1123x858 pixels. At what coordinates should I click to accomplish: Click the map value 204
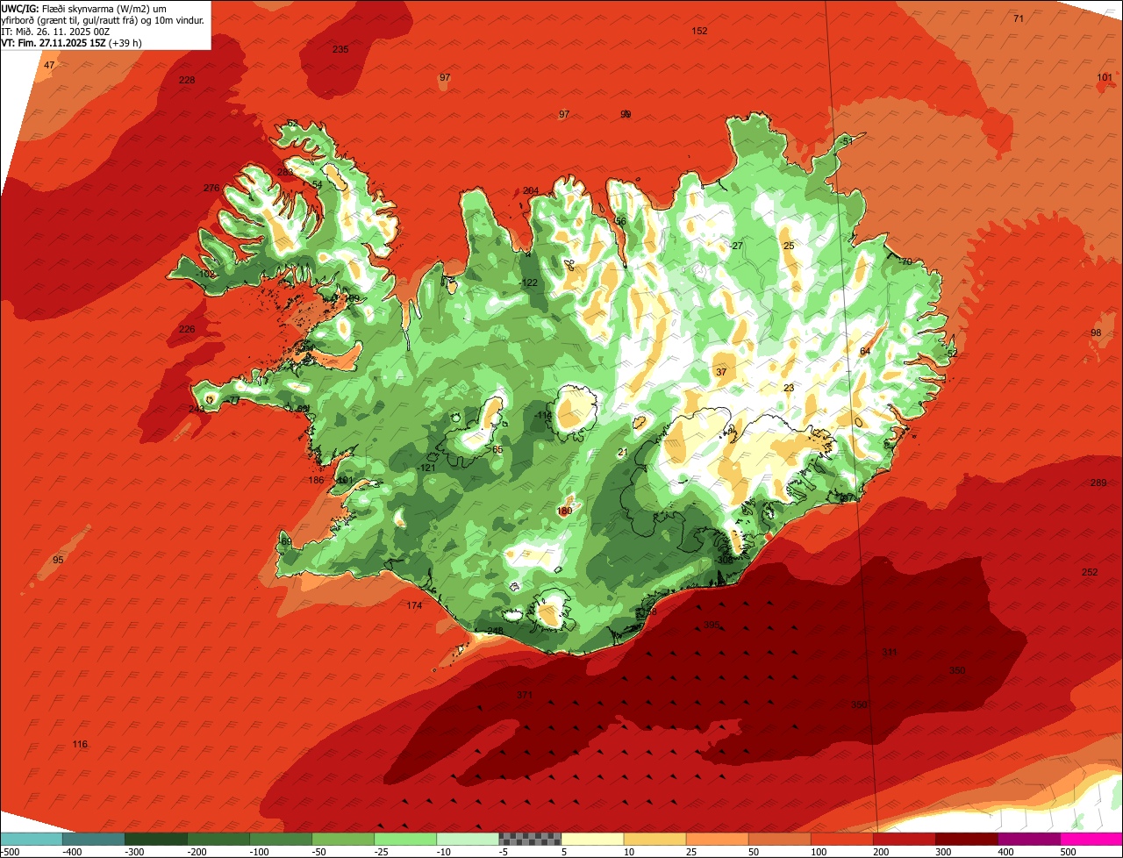[531, 190]
